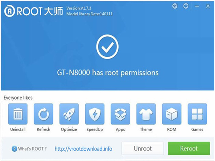Launch the Optimize rocket icon

69,114
